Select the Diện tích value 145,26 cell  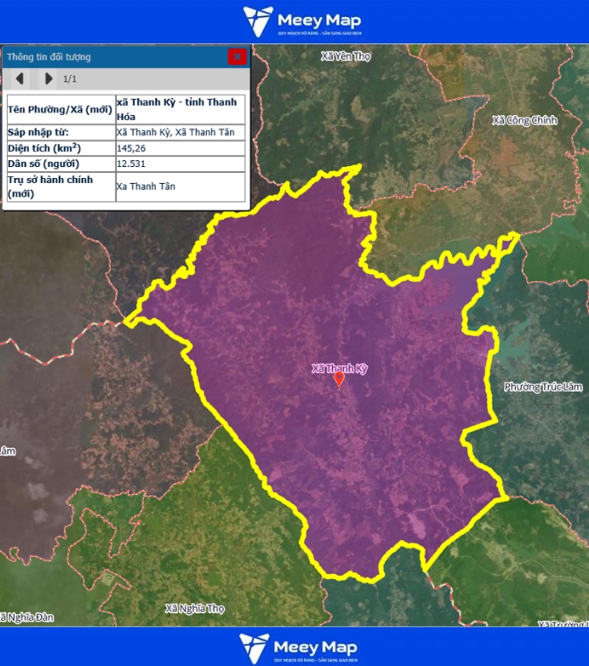click(180, 148)
